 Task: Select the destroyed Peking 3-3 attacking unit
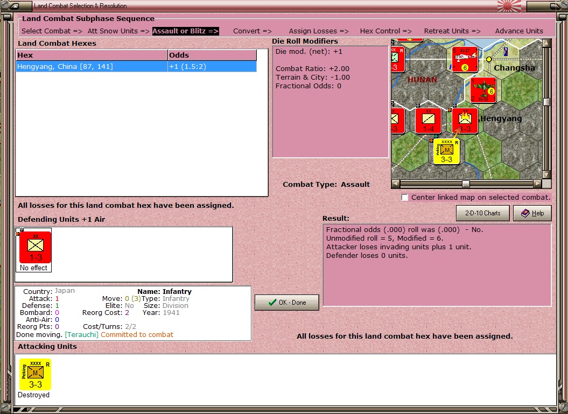tap(35, 374)
